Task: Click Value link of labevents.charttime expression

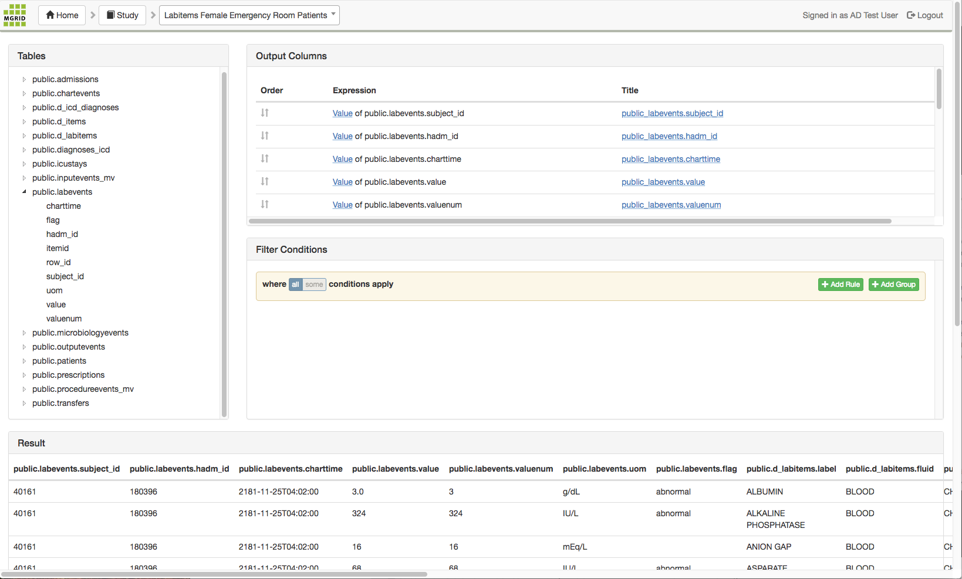Action: point(342,159)
